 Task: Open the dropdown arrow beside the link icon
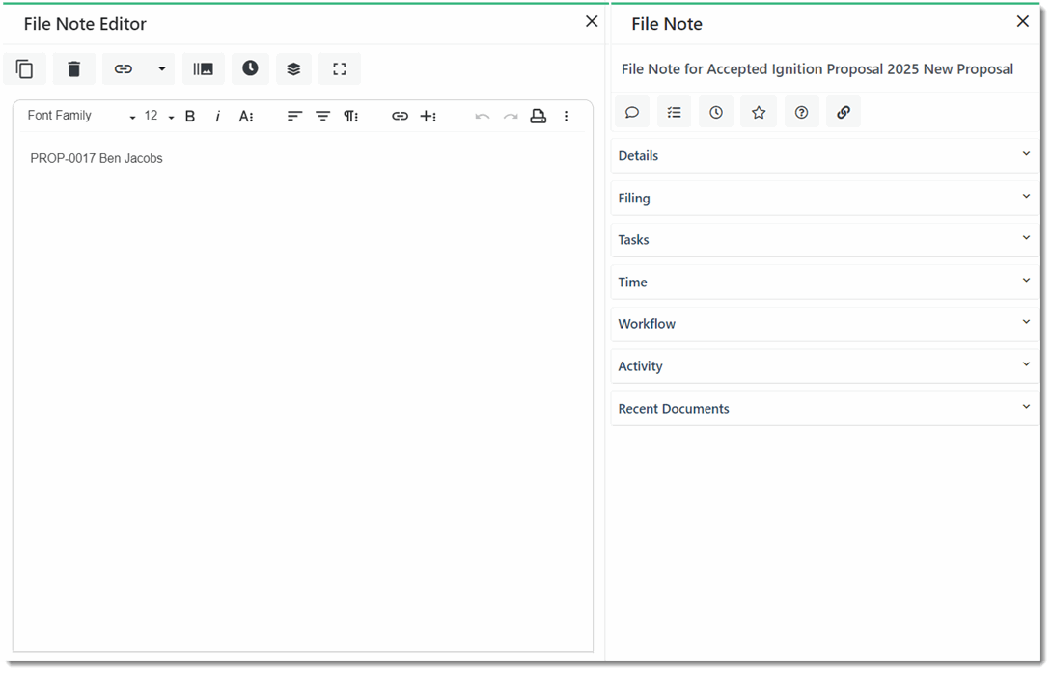(162, 69)
